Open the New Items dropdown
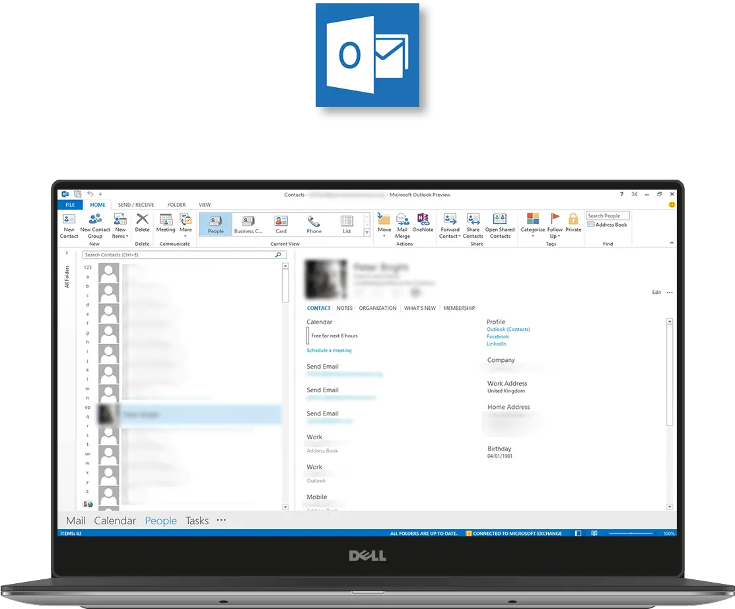 click(120, 225)
